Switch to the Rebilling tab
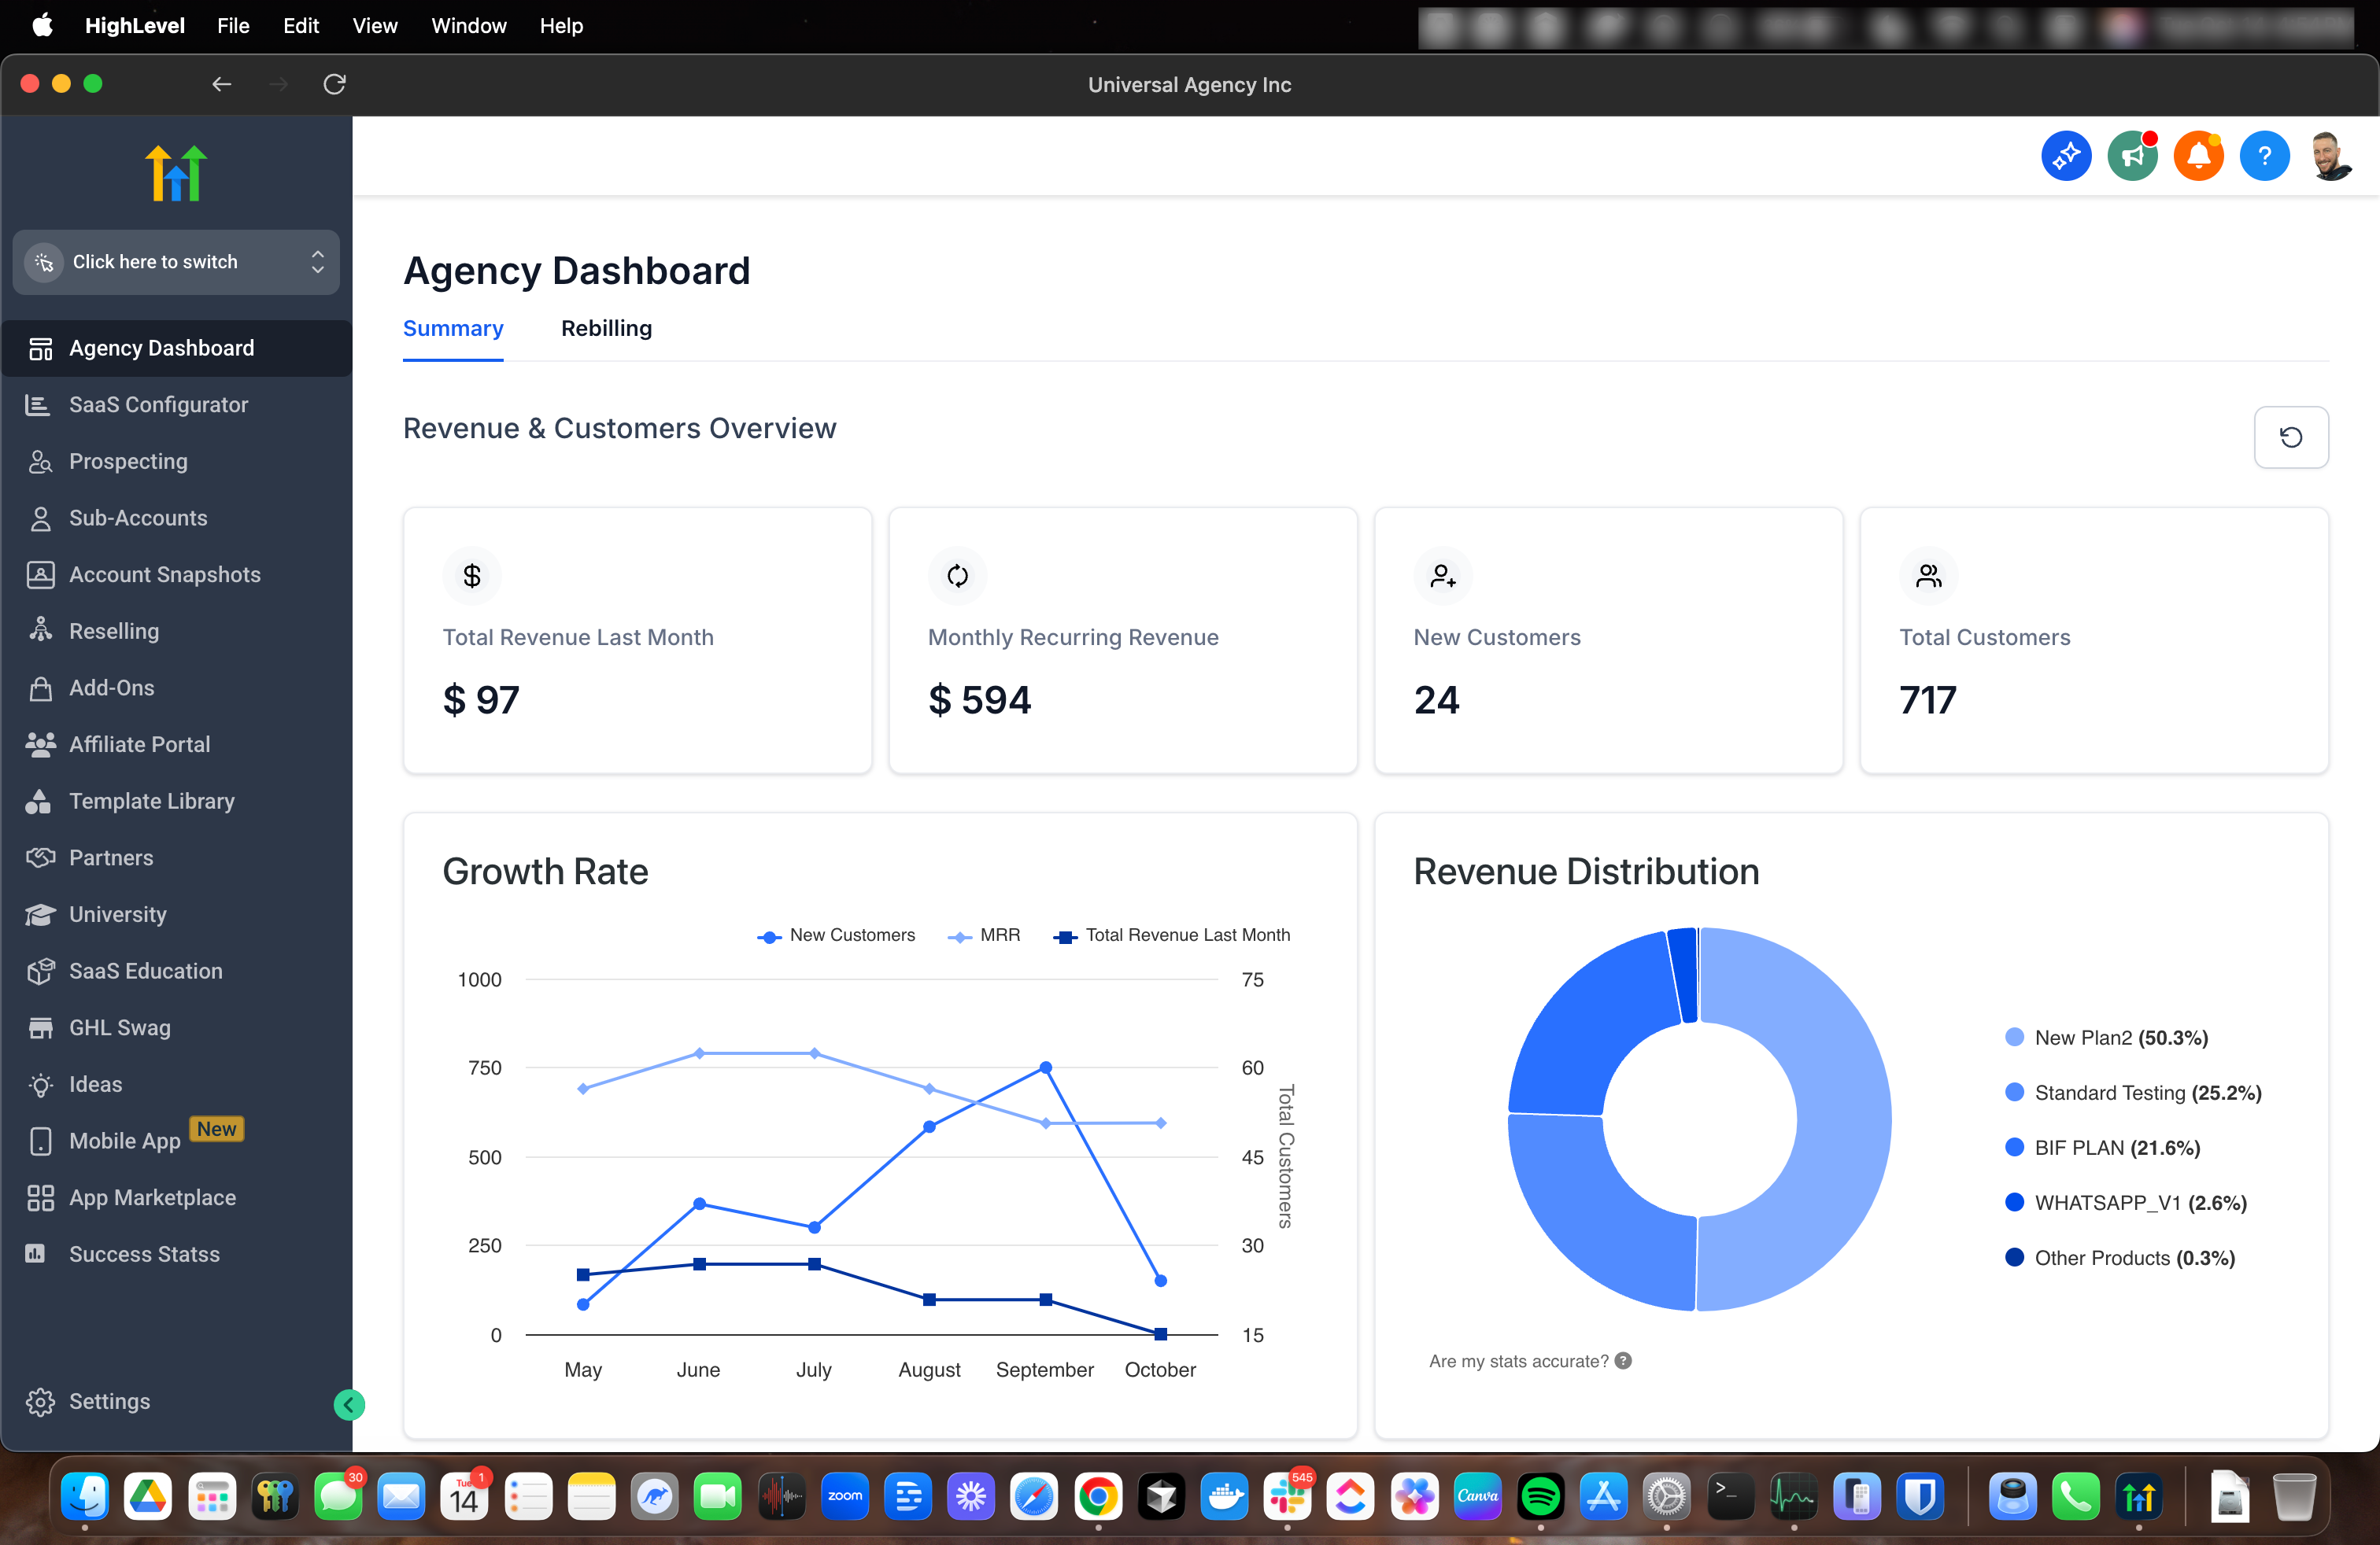 (x=606, y=329)
